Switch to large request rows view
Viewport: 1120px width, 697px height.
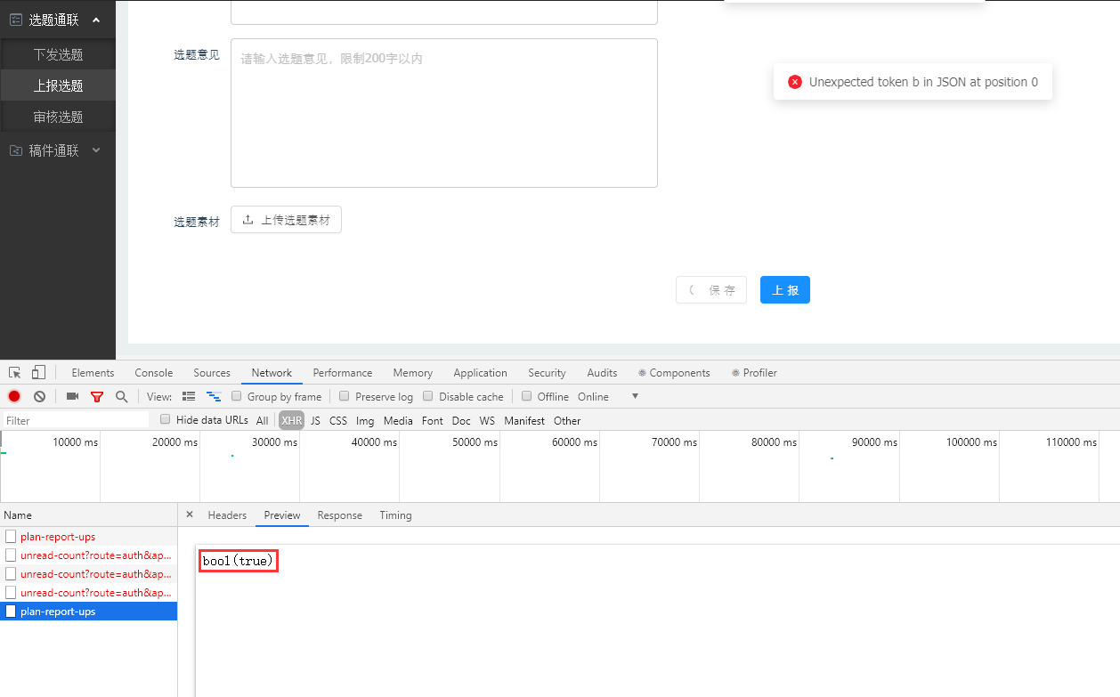(189, 397)
